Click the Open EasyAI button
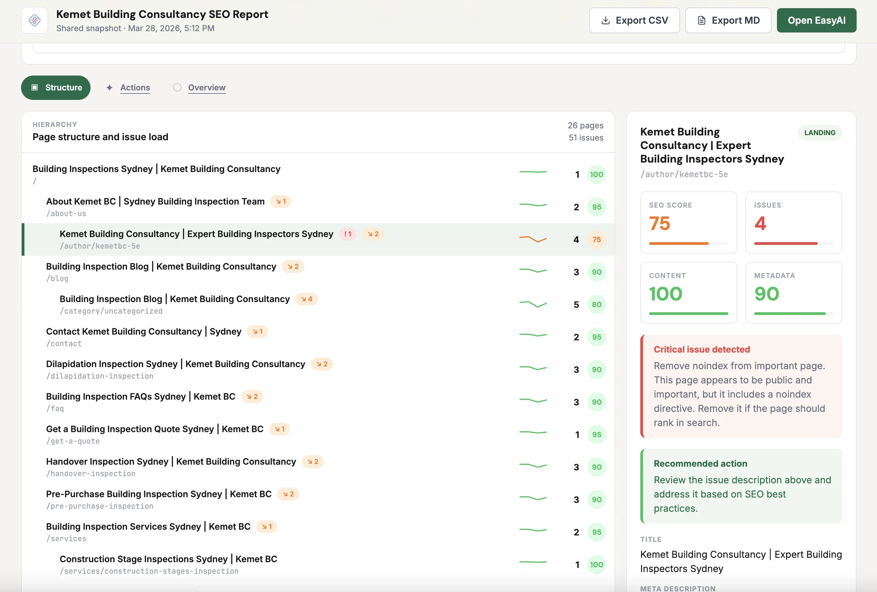 [x=816, y=20]
